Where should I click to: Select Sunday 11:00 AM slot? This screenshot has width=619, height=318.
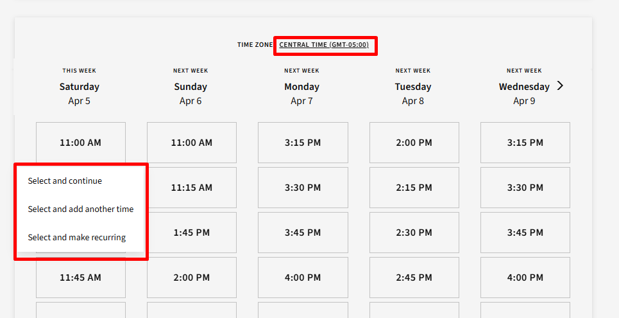[x=191, y=143]
